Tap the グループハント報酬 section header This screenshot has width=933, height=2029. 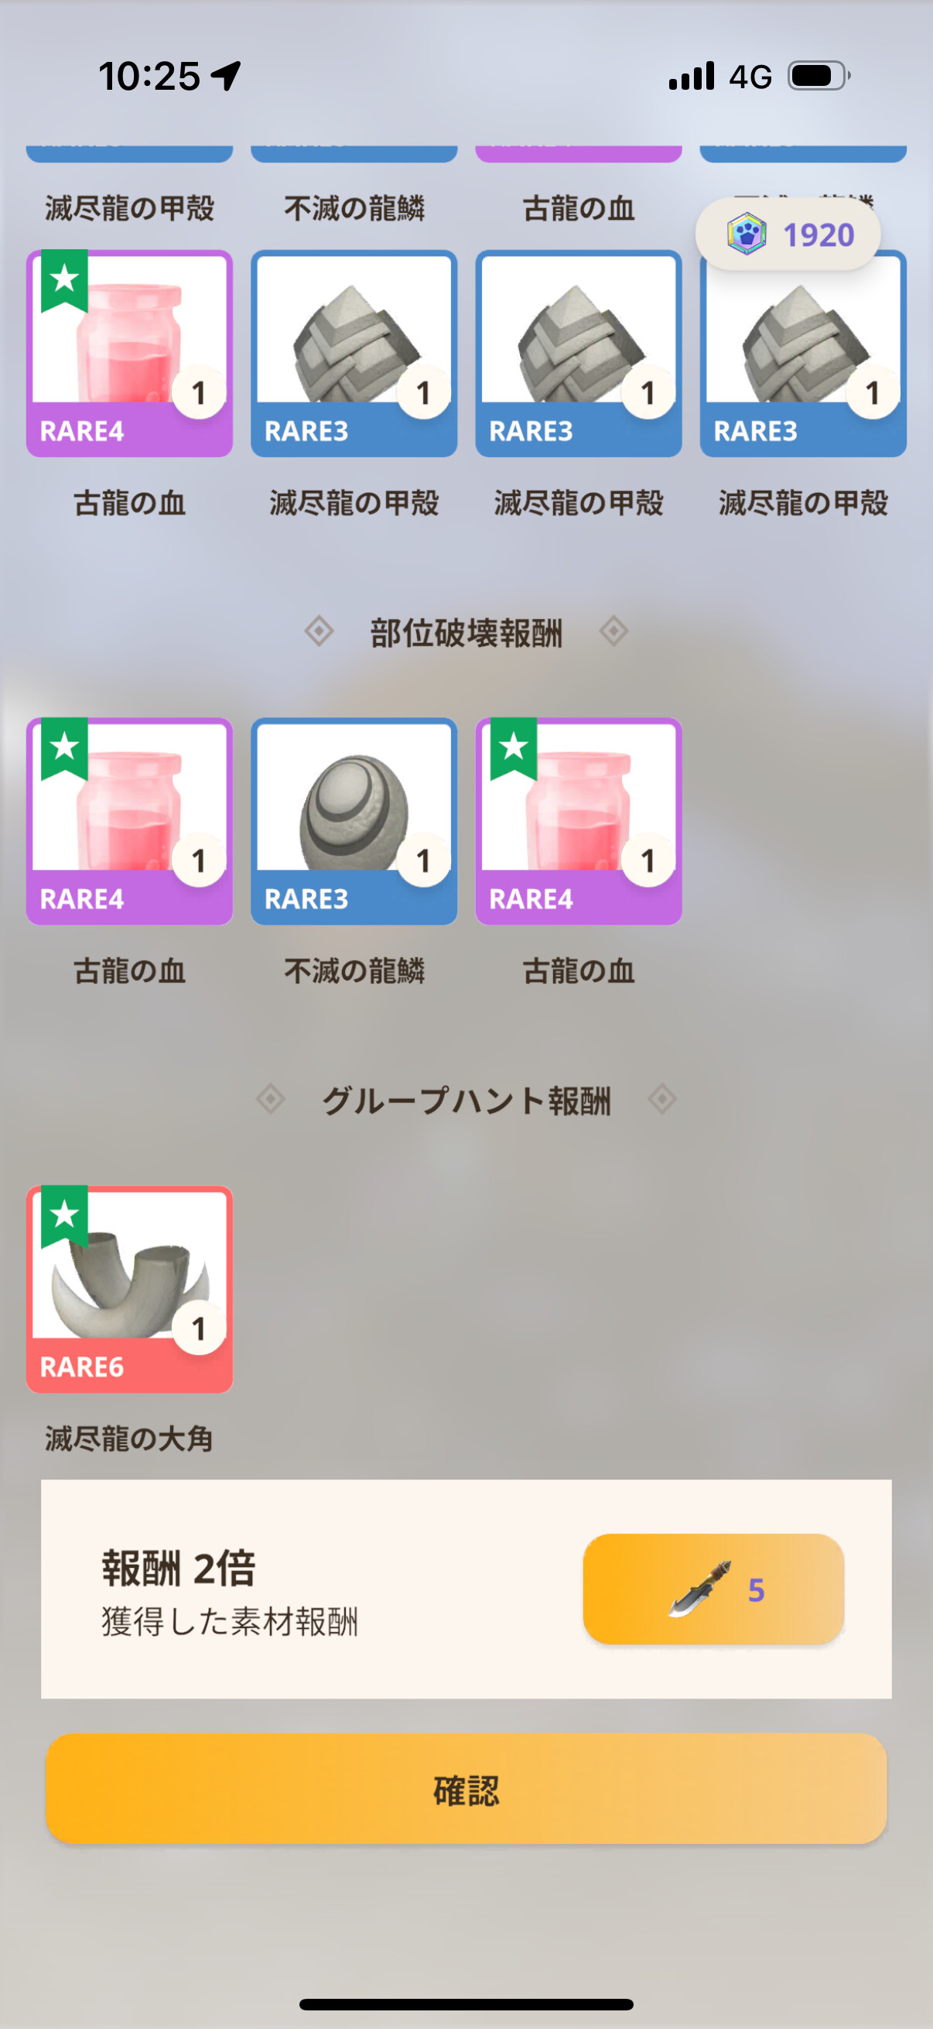[x=466, y=1100]
